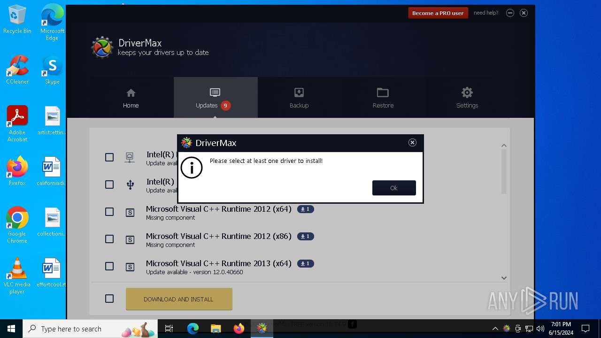Click Ok in the DriverMax dialog
This screenshot has height=338, width=601.
[x=394, y=188]
